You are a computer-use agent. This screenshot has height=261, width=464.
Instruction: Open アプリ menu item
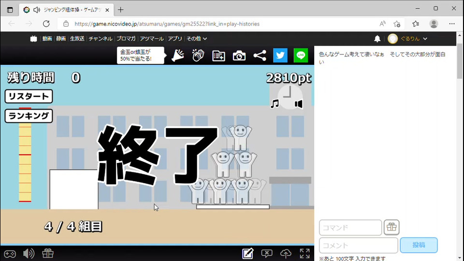click(x=175, y=39)
